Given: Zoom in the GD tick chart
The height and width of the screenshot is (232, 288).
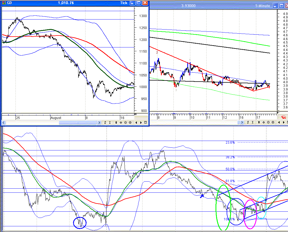Looking at the screenshot, I should pos(130,123).
